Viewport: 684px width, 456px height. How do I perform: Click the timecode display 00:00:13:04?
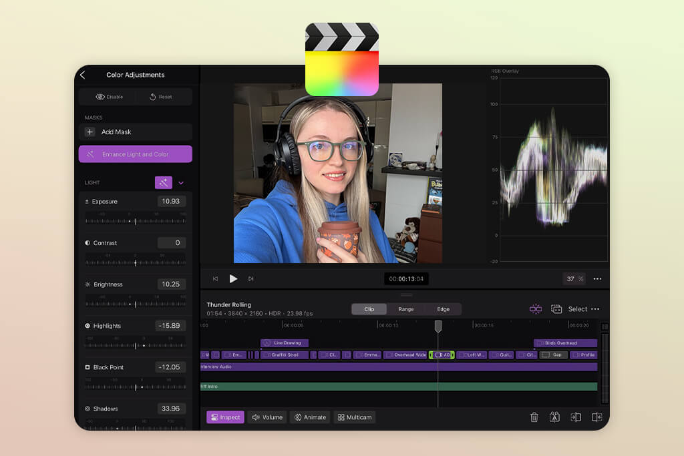tap(406, 279)
